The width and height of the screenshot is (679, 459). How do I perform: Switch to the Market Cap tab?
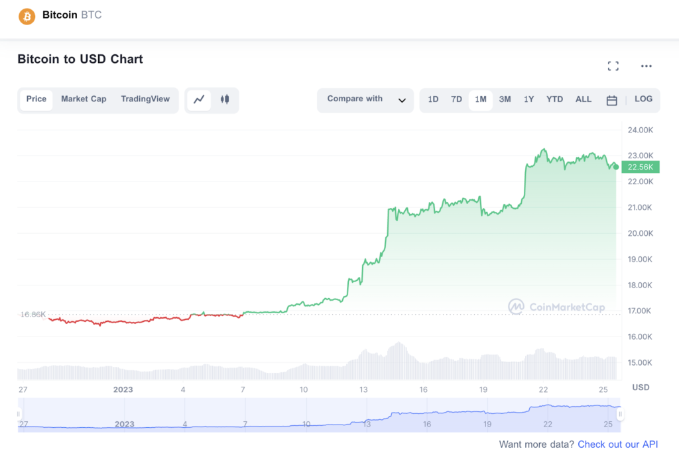(84, 99)
